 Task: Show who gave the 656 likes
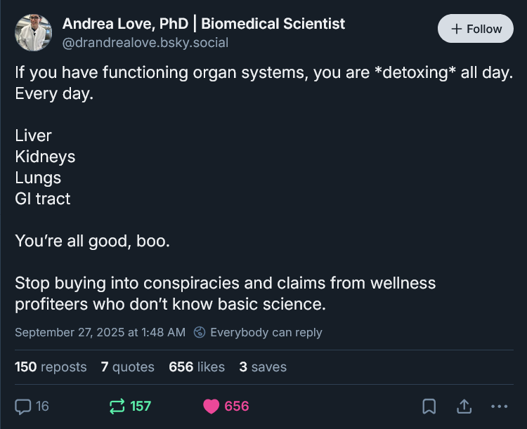coord(197,367)
